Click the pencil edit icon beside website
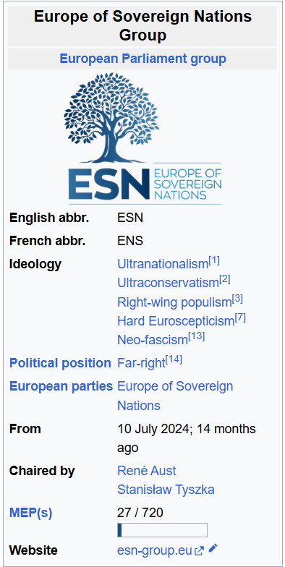285x567 pixels. [x=213, y=548]
